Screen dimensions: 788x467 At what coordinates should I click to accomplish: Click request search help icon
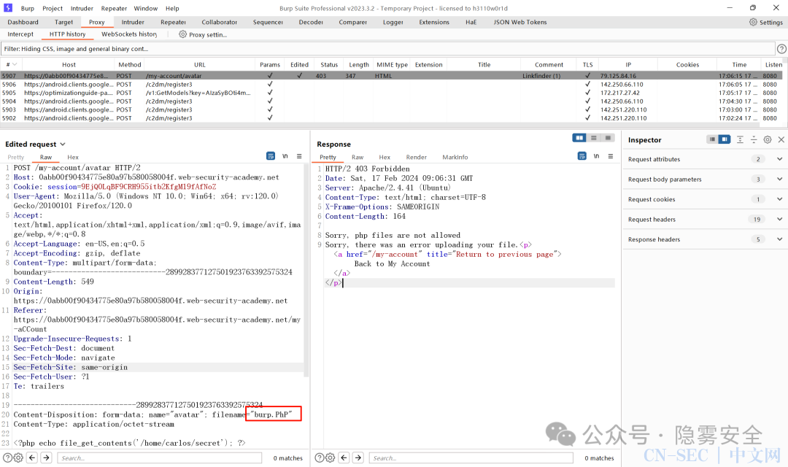click(x=7, y=458)
